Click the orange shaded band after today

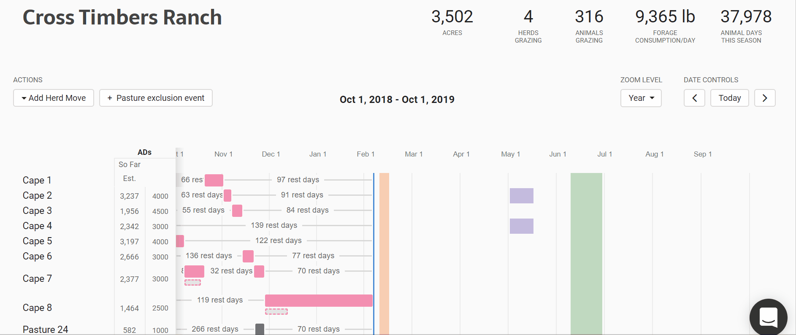click(x=384, y=253)
